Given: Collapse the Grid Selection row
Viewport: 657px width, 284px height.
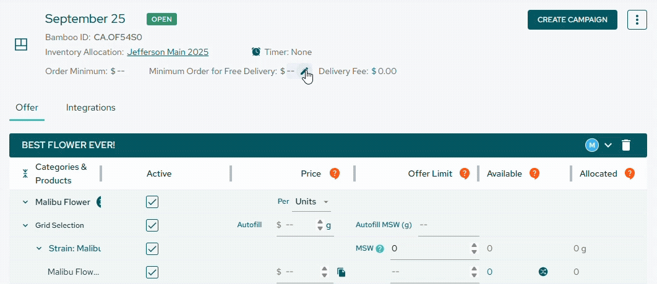Looking at the screenshot, I should pos(26,225).
